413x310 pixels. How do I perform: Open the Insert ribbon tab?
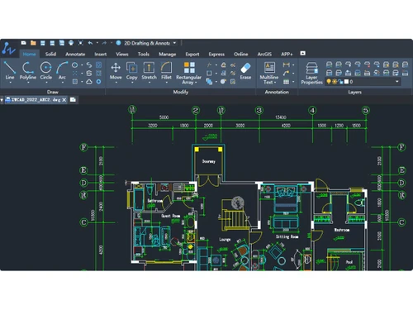click(101, 54)
